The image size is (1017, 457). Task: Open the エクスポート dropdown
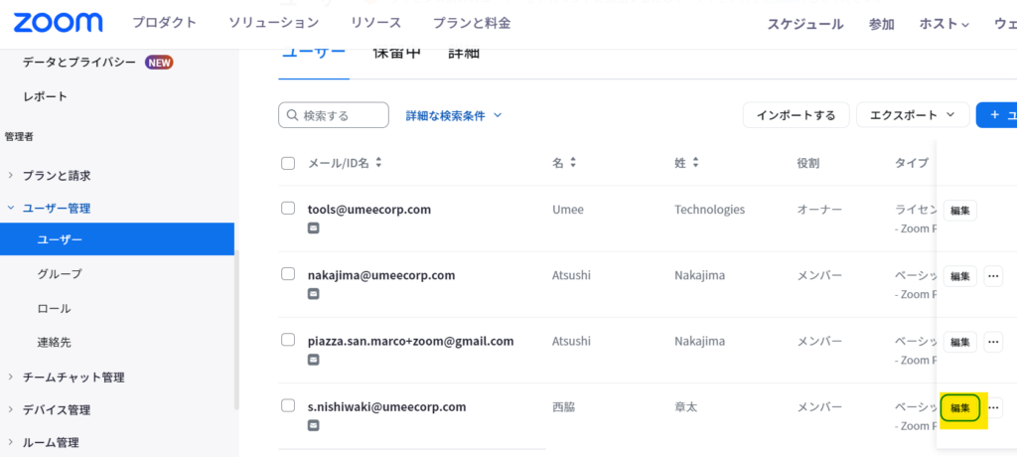[912, 115]
